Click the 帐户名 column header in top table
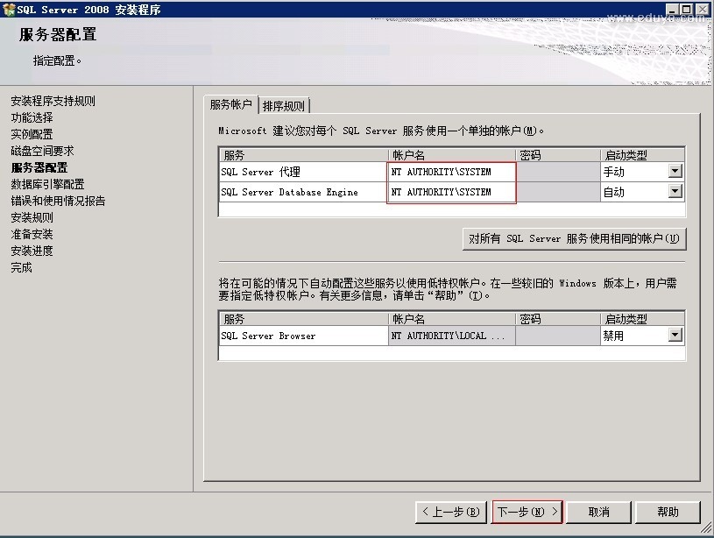Image resolution: width=714 pixels, height=538 pixels. 451,155
